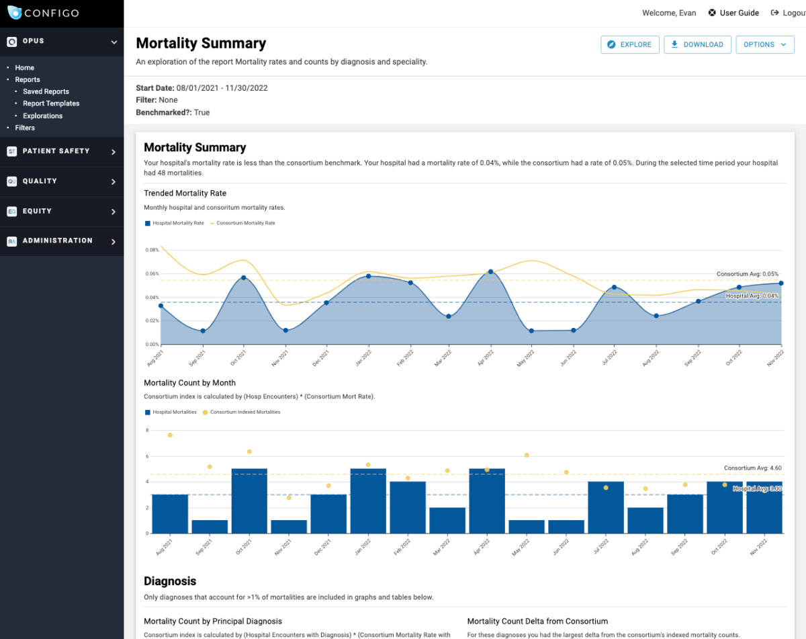Click the Quality QU icon
The width and height of the screenshot is (806, 639).
click(x=11, y=181)
